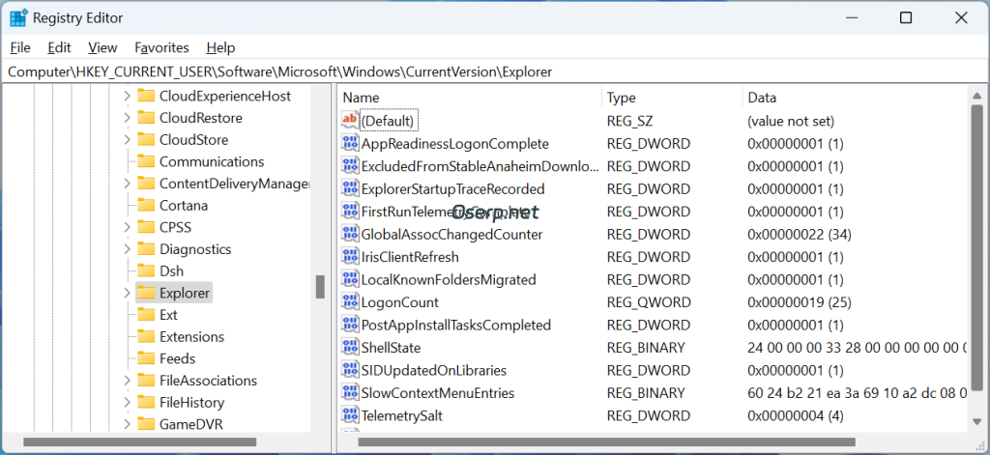The width and height of the screenshot is (990, 455).
Task: Select the Extensions key in the tree
Action: pos(192,336)
